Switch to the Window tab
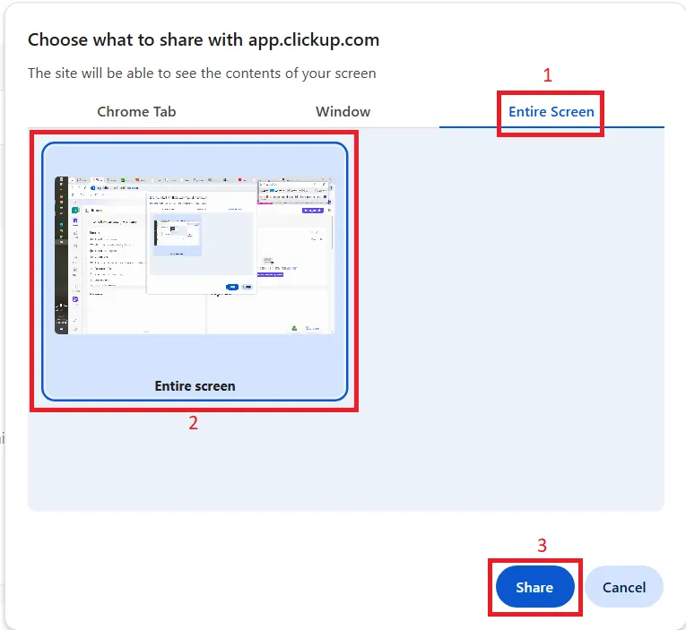Screen dimensions: 686x630 [x=343, y=112]
